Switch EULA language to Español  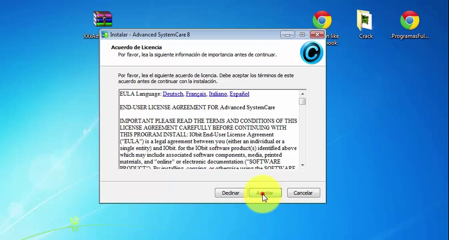(239, 94)
